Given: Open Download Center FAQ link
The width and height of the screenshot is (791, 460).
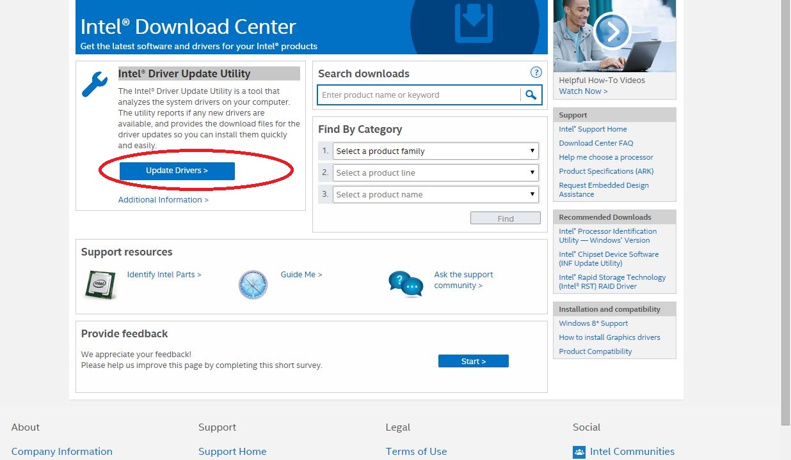Looking at the screenshot, I should (x=596, y=143).
